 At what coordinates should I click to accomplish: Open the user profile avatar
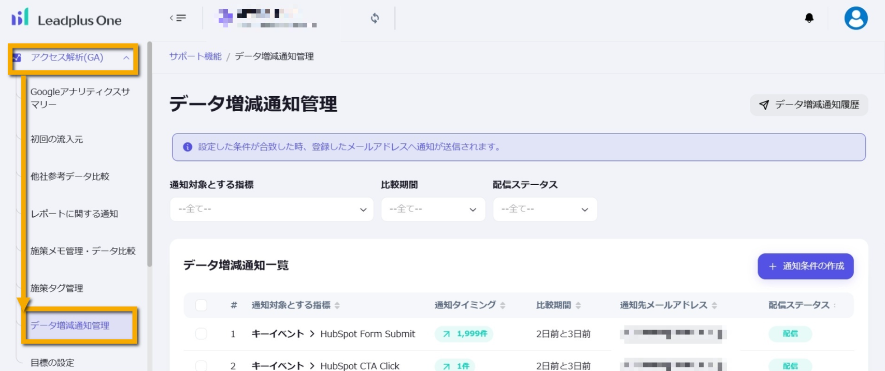click(x=855, y=18)
